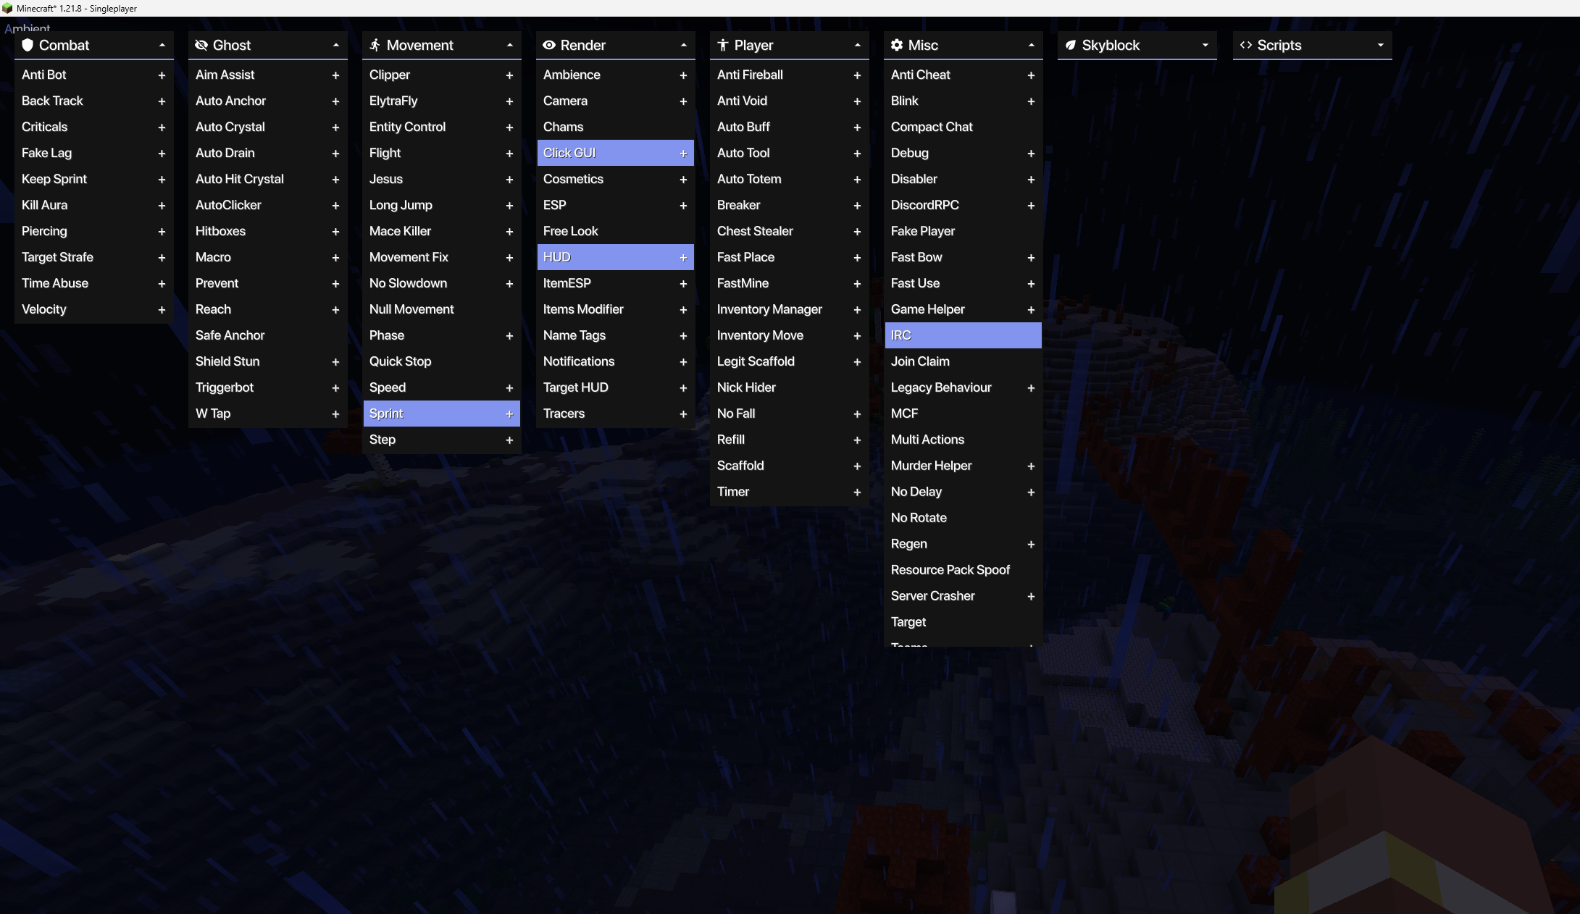Select the Combat category header
The height and width of the screenshot is (914, 1580).
(x=94, y=45)
